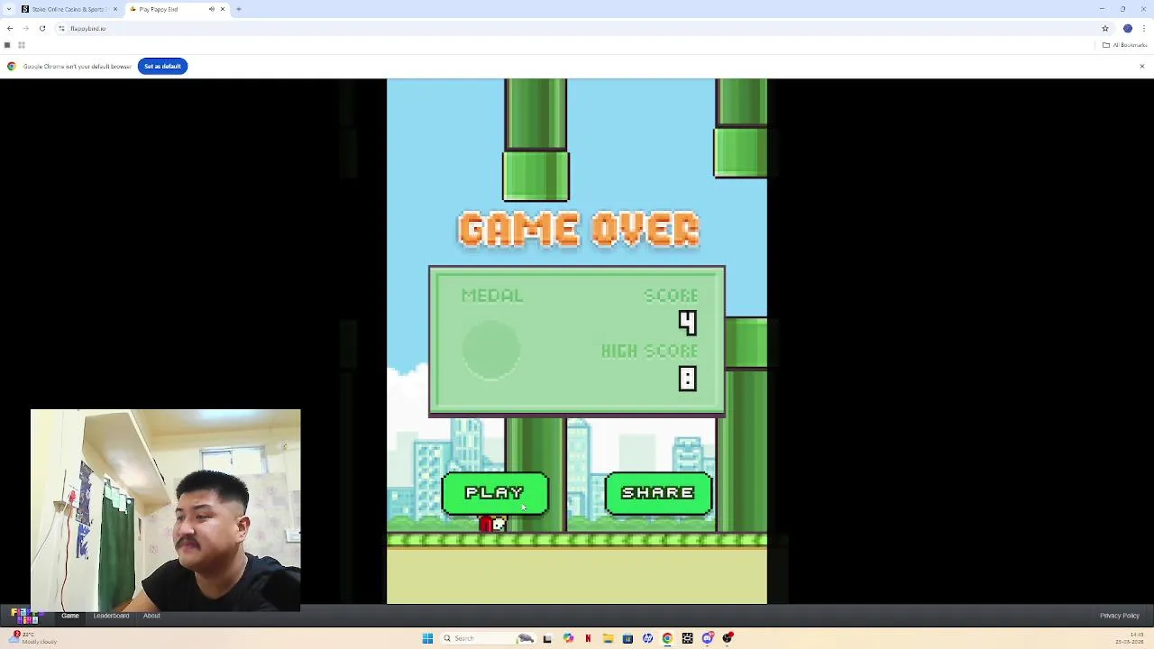1154x649 pixels.
Task: Bookmark this page with star icon
Action: [1105, 28]
